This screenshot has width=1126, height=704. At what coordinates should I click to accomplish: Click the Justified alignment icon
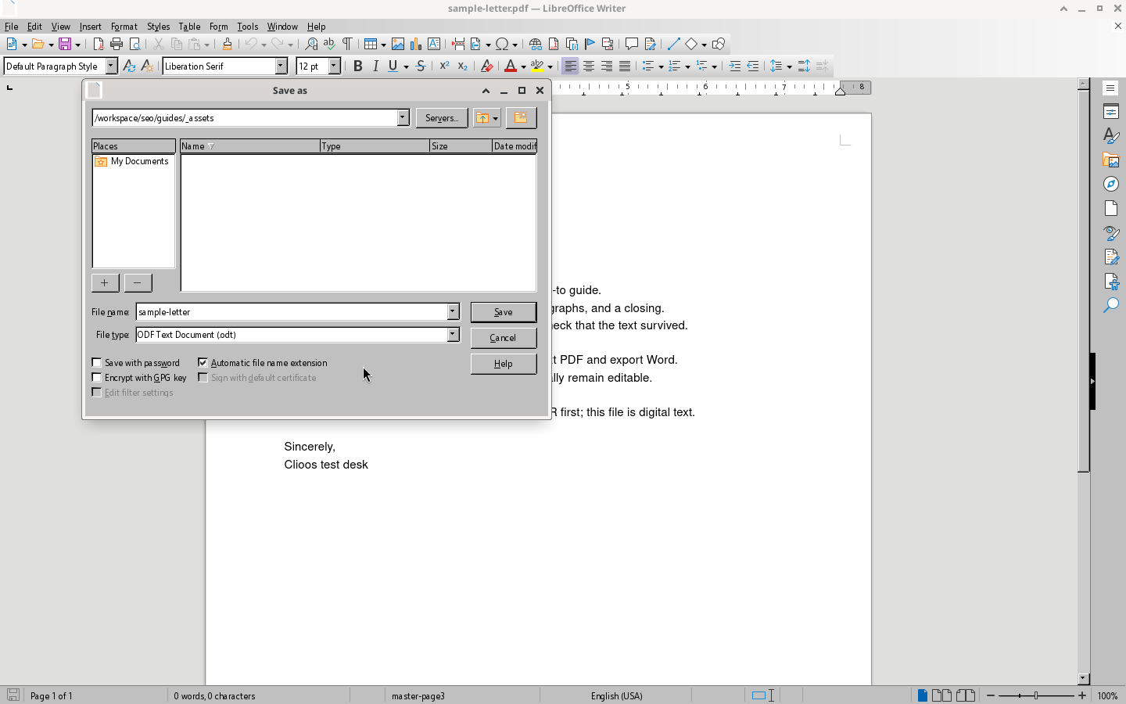point(625,66)
